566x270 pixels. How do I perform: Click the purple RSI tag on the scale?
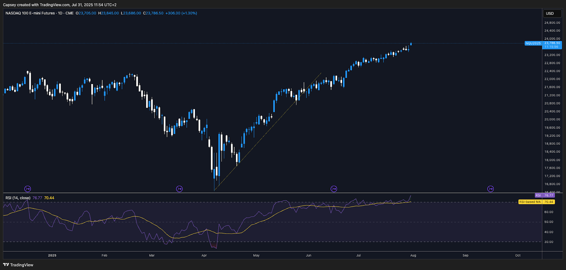pyautogui.click(x=538, y=195)
